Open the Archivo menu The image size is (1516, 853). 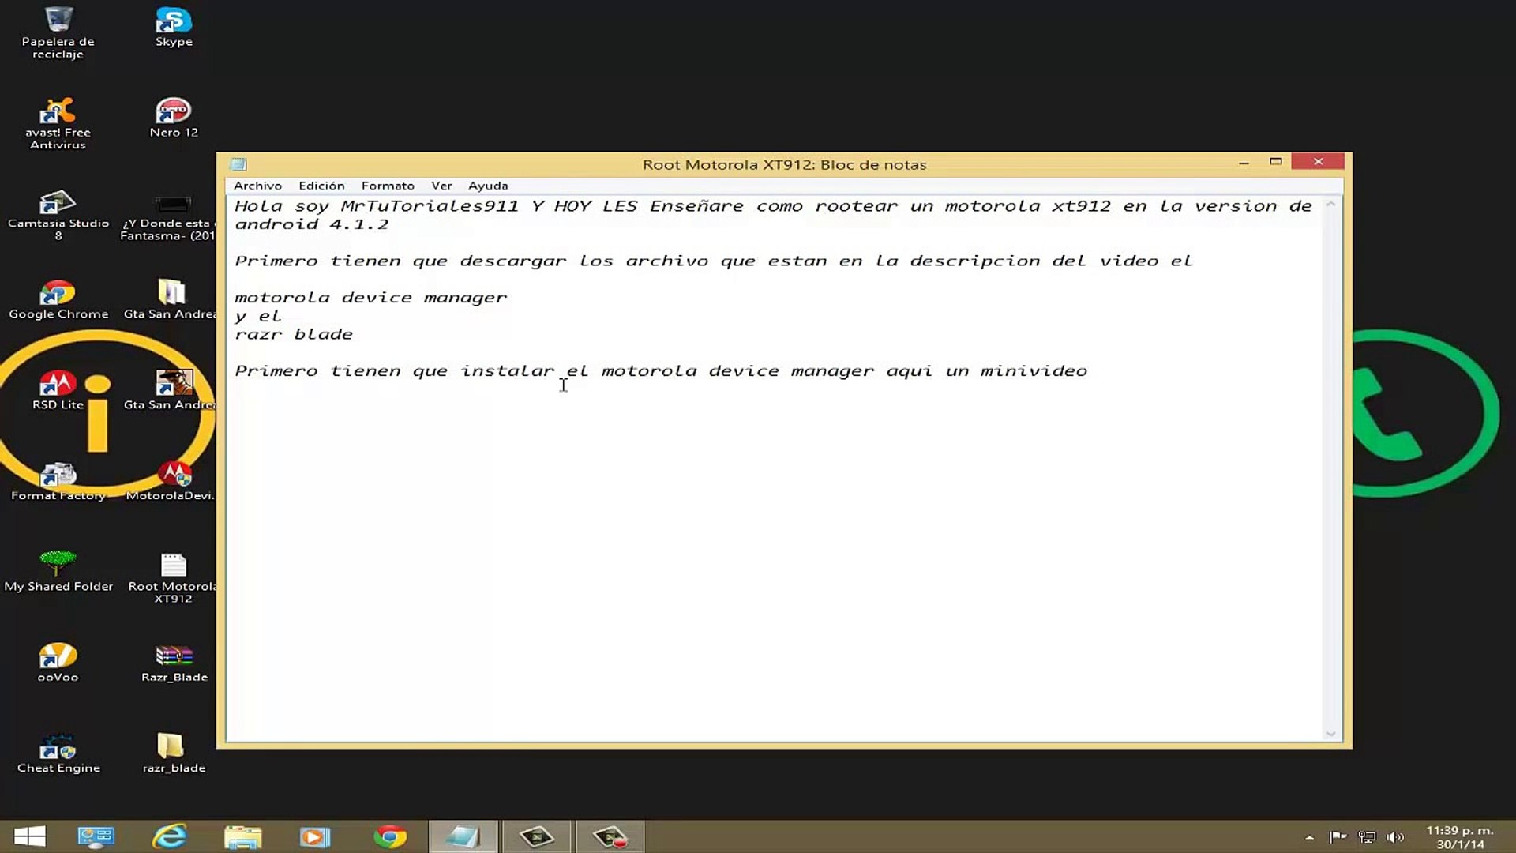click(x=257, y=186)
